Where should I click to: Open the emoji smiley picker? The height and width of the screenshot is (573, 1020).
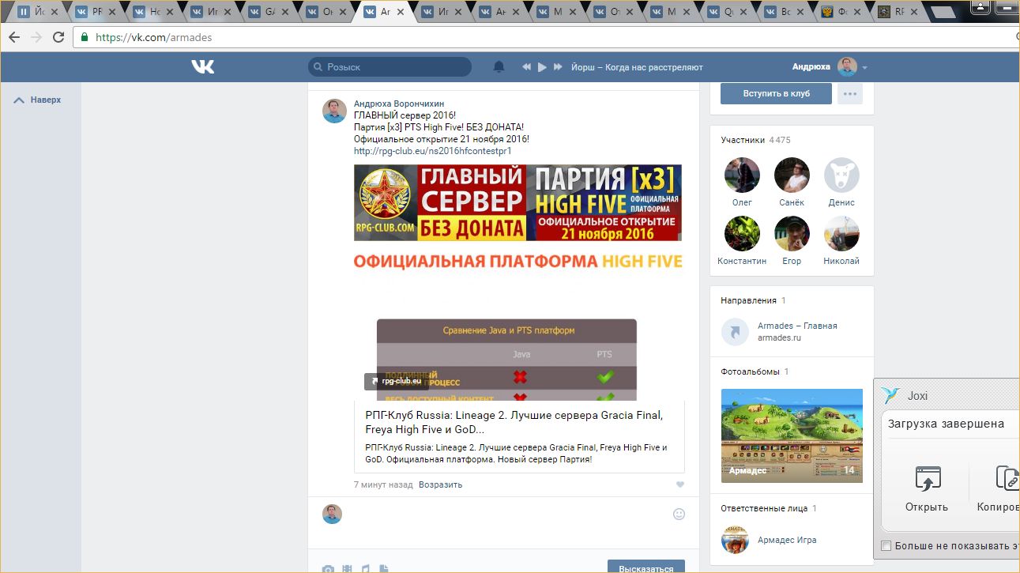click(x=679, y=514)
